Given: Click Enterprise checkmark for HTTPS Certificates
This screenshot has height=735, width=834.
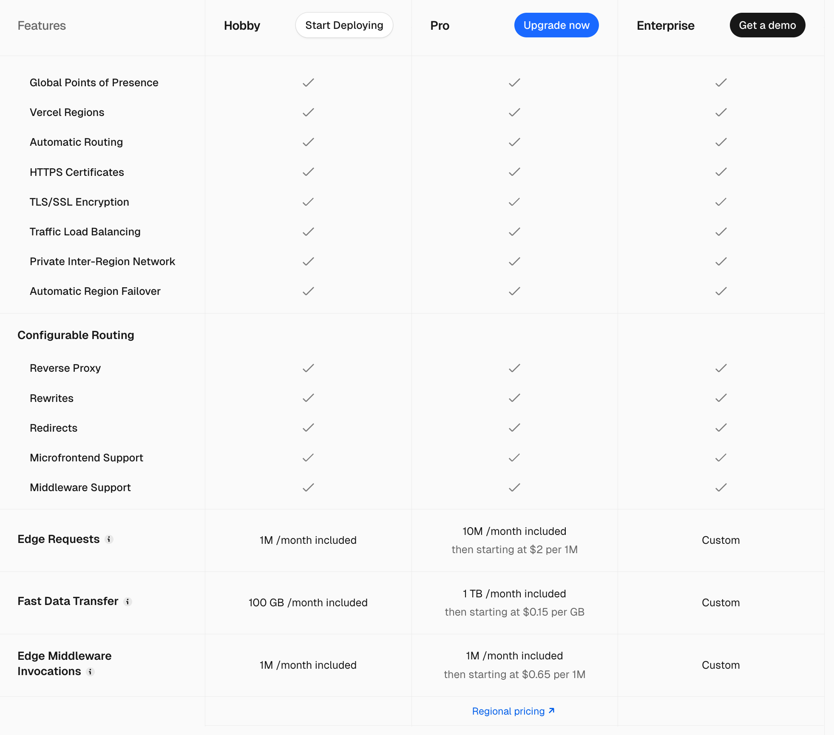Looking at the screenshot, I should pos(721,172).
